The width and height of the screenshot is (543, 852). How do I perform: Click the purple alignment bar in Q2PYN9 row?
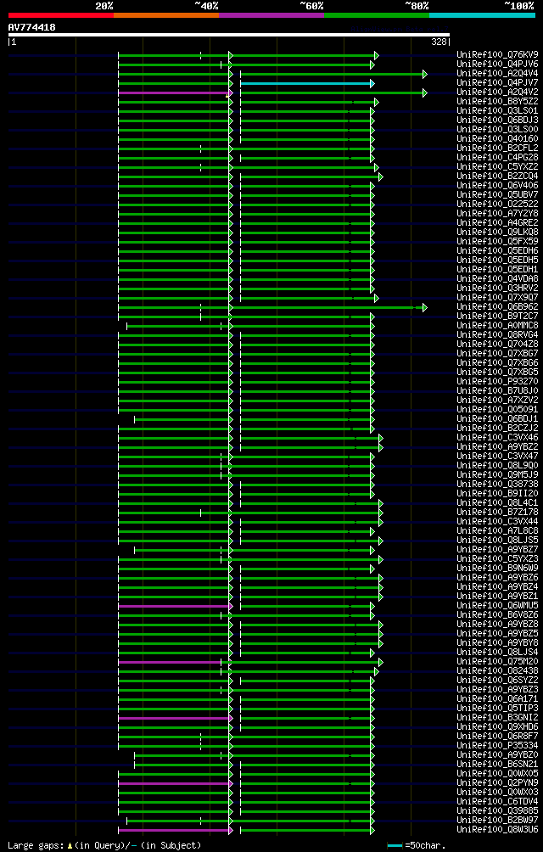coord(173,783)
